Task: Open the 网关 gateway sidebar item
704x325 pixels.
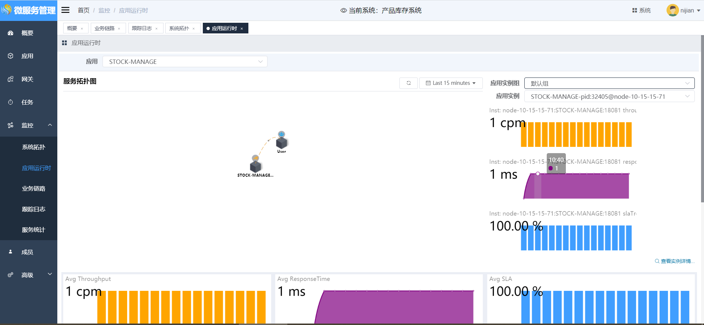Action: pos(27,79)
